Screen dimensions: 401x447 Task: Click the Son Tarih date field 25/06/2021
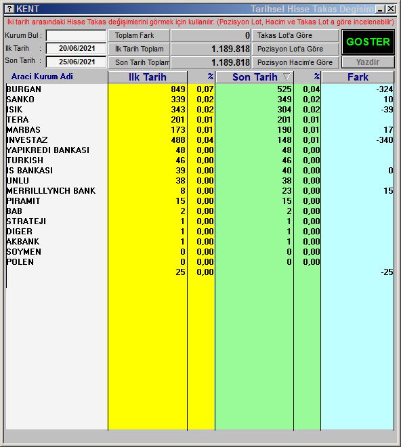tap(76, 62)
